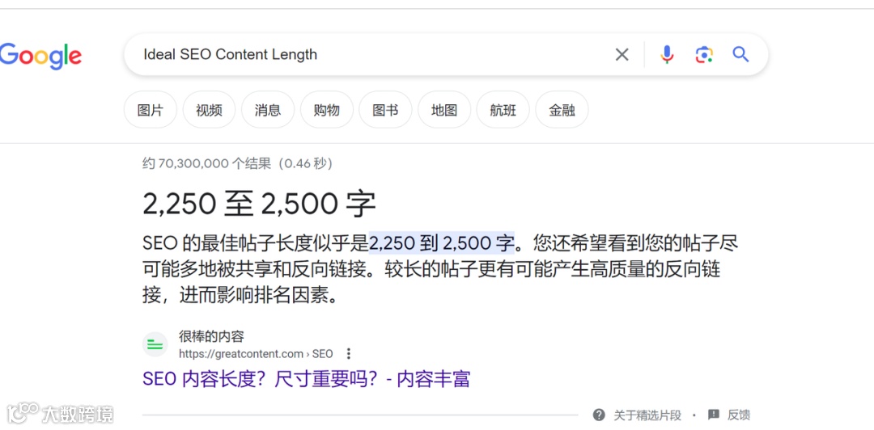Go to Google homepage via logo

tap(40, 57)
